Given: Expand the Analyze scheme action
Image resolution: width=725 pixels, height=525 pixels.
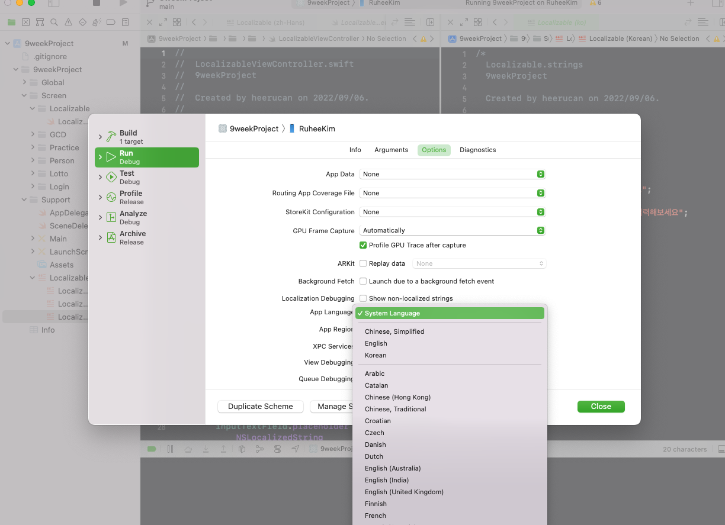Looking at the screenshot, I should (x=100, y=217).
